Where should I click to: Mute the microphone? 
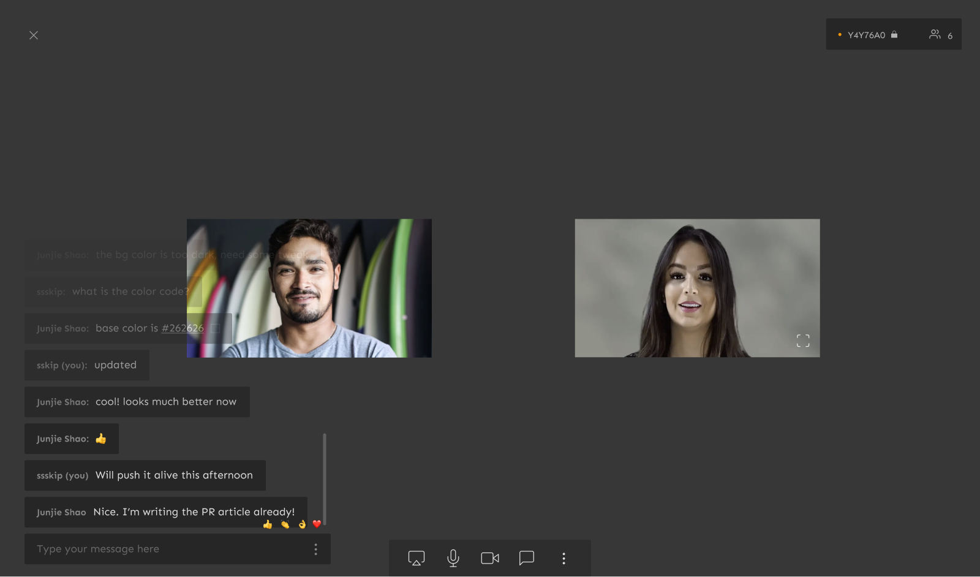coord(453,558)
